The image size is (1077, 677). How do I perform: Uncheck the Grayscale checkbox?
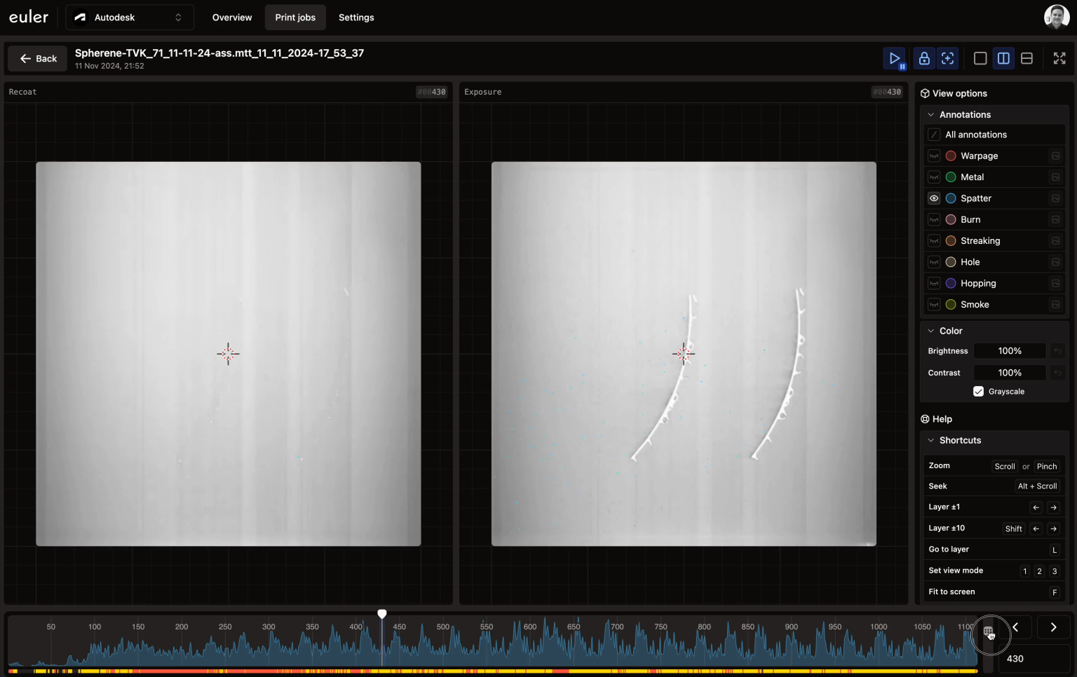[x=978, y=392]
